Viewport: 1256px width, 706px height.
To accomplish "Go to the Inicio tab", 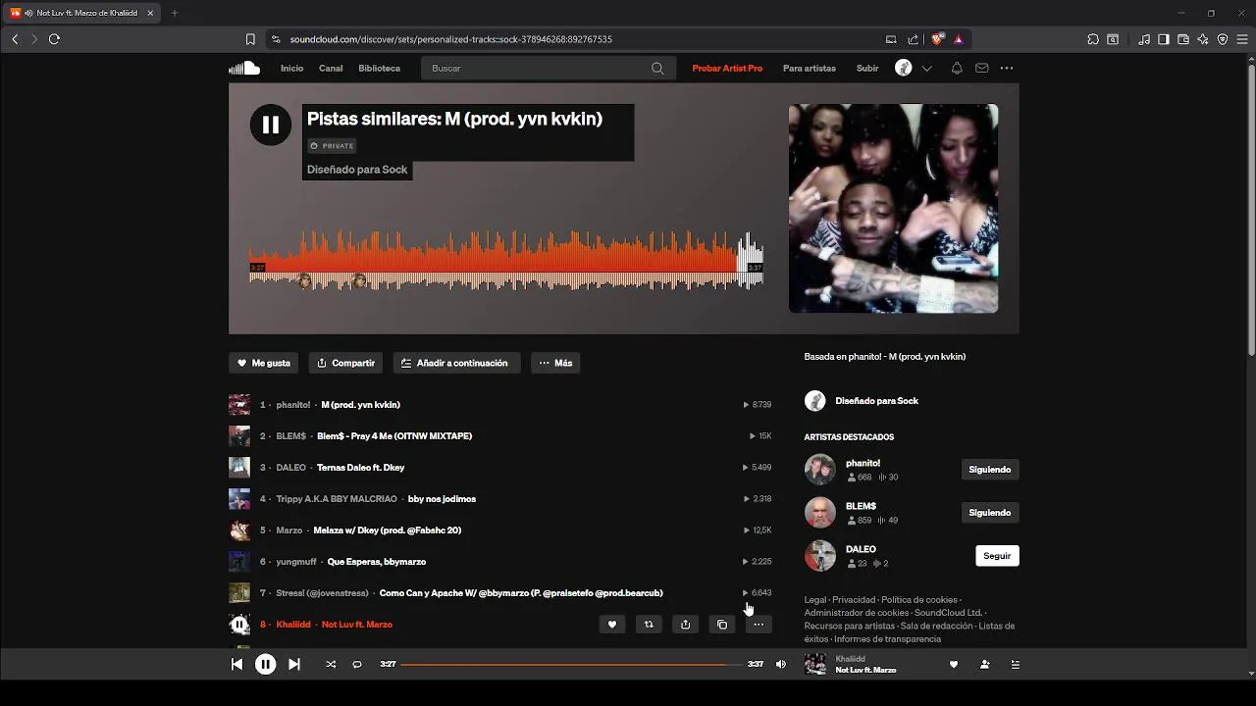I will pyautogui.click(x=291, y=69).
